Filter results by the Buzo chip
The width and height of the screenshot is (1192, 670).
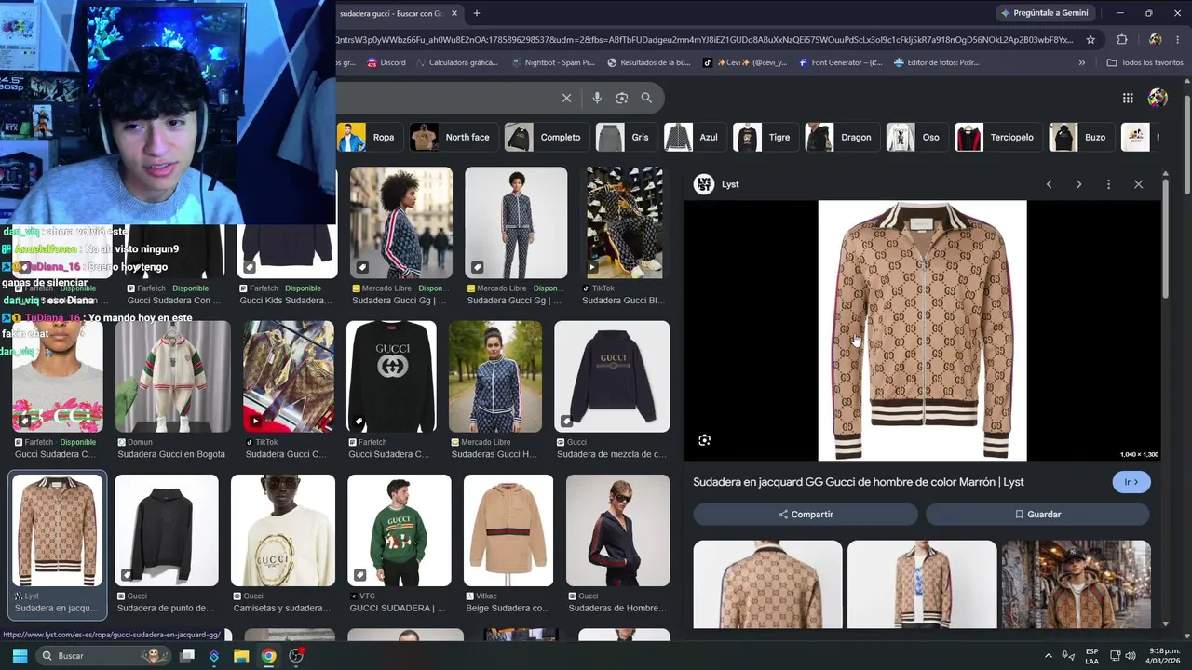[1080, 137]
